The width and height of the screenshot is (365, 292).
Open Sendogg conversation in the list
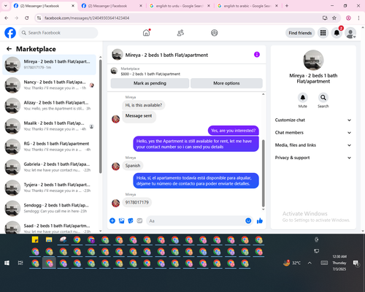(x=50, y=208)
